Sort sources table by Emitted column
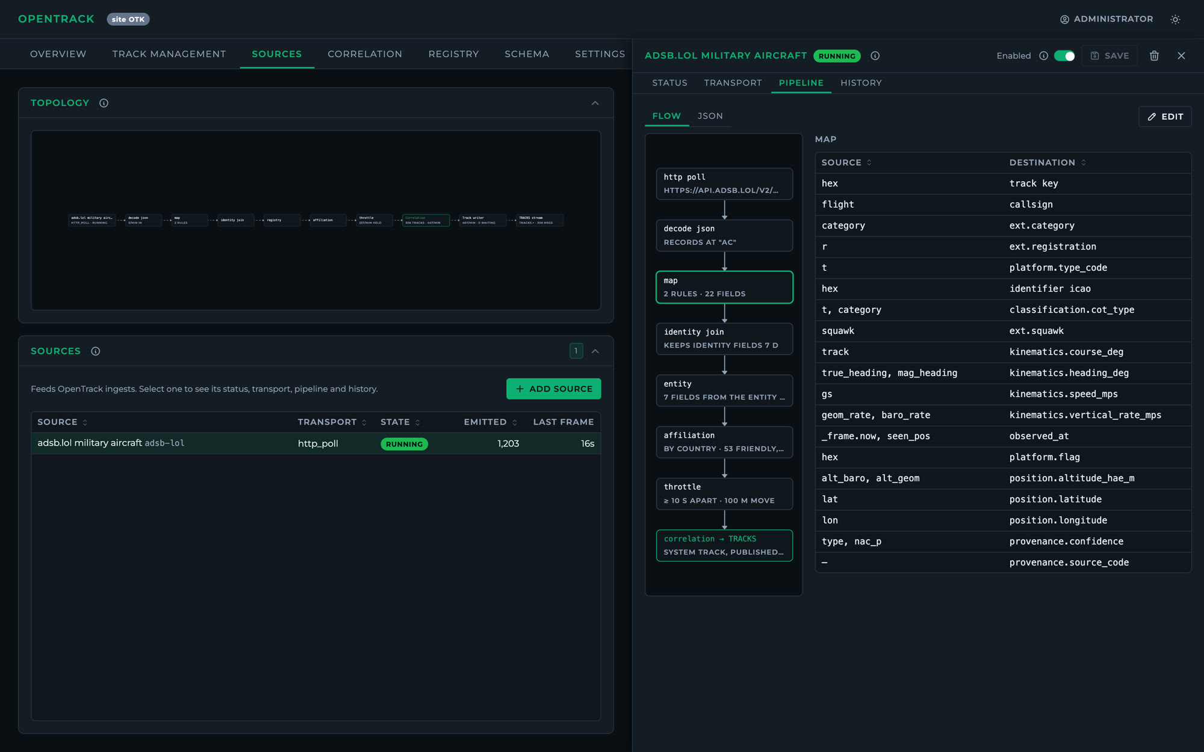Viewport: 1204px width, 752px height. point(491,422)
